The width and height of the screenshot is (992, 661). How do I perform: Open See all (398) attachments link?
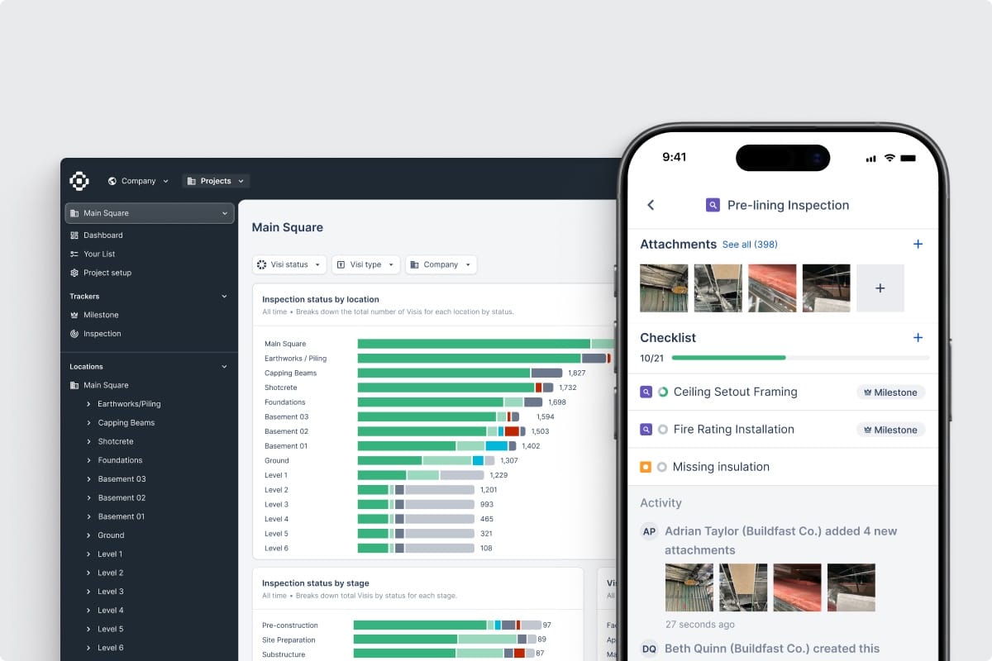pyautogui.click(x=750, y=245)
